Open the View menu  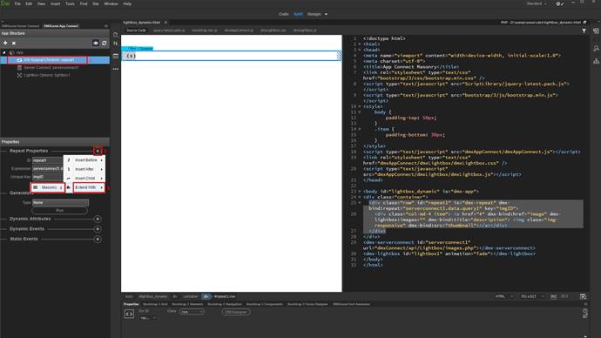(x=41, y=3)
